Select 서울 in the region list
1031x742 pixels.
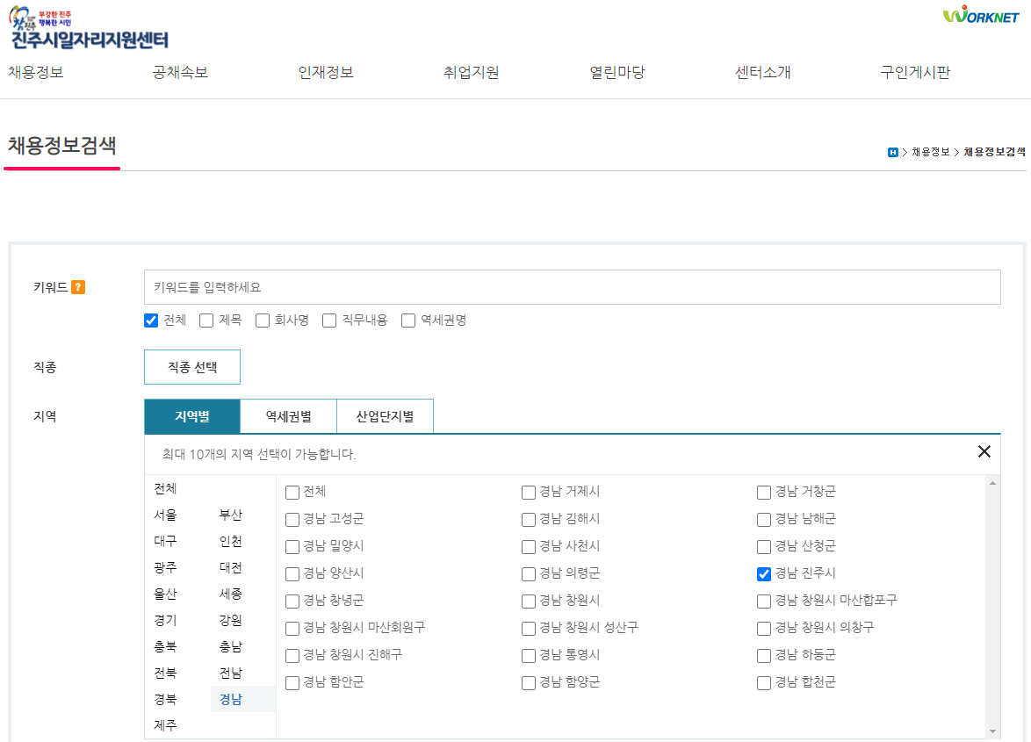(167, 515)
